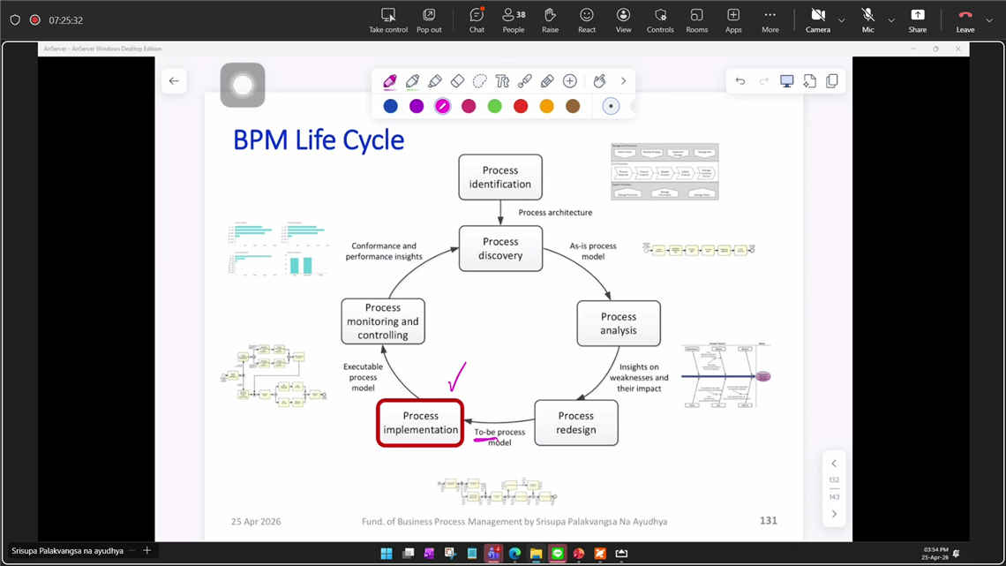Toggle the Camera on
Image resolution: width=1006 pixels, height=566 pixels.
pyautogui.click(x=817, y=19)
